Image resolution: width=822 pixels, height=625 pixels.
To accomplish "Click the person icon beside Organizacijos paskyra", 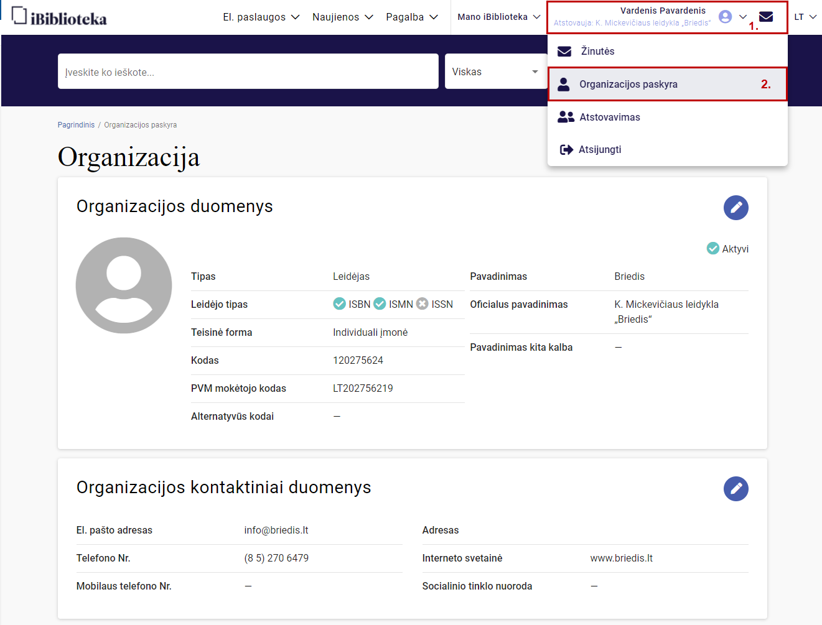I will tap(564, 84).
